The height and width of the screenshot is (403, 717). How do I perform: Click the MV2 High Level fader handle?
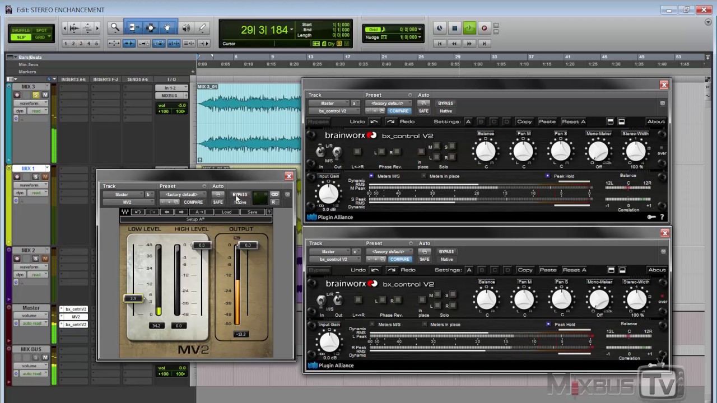[201, 245]
